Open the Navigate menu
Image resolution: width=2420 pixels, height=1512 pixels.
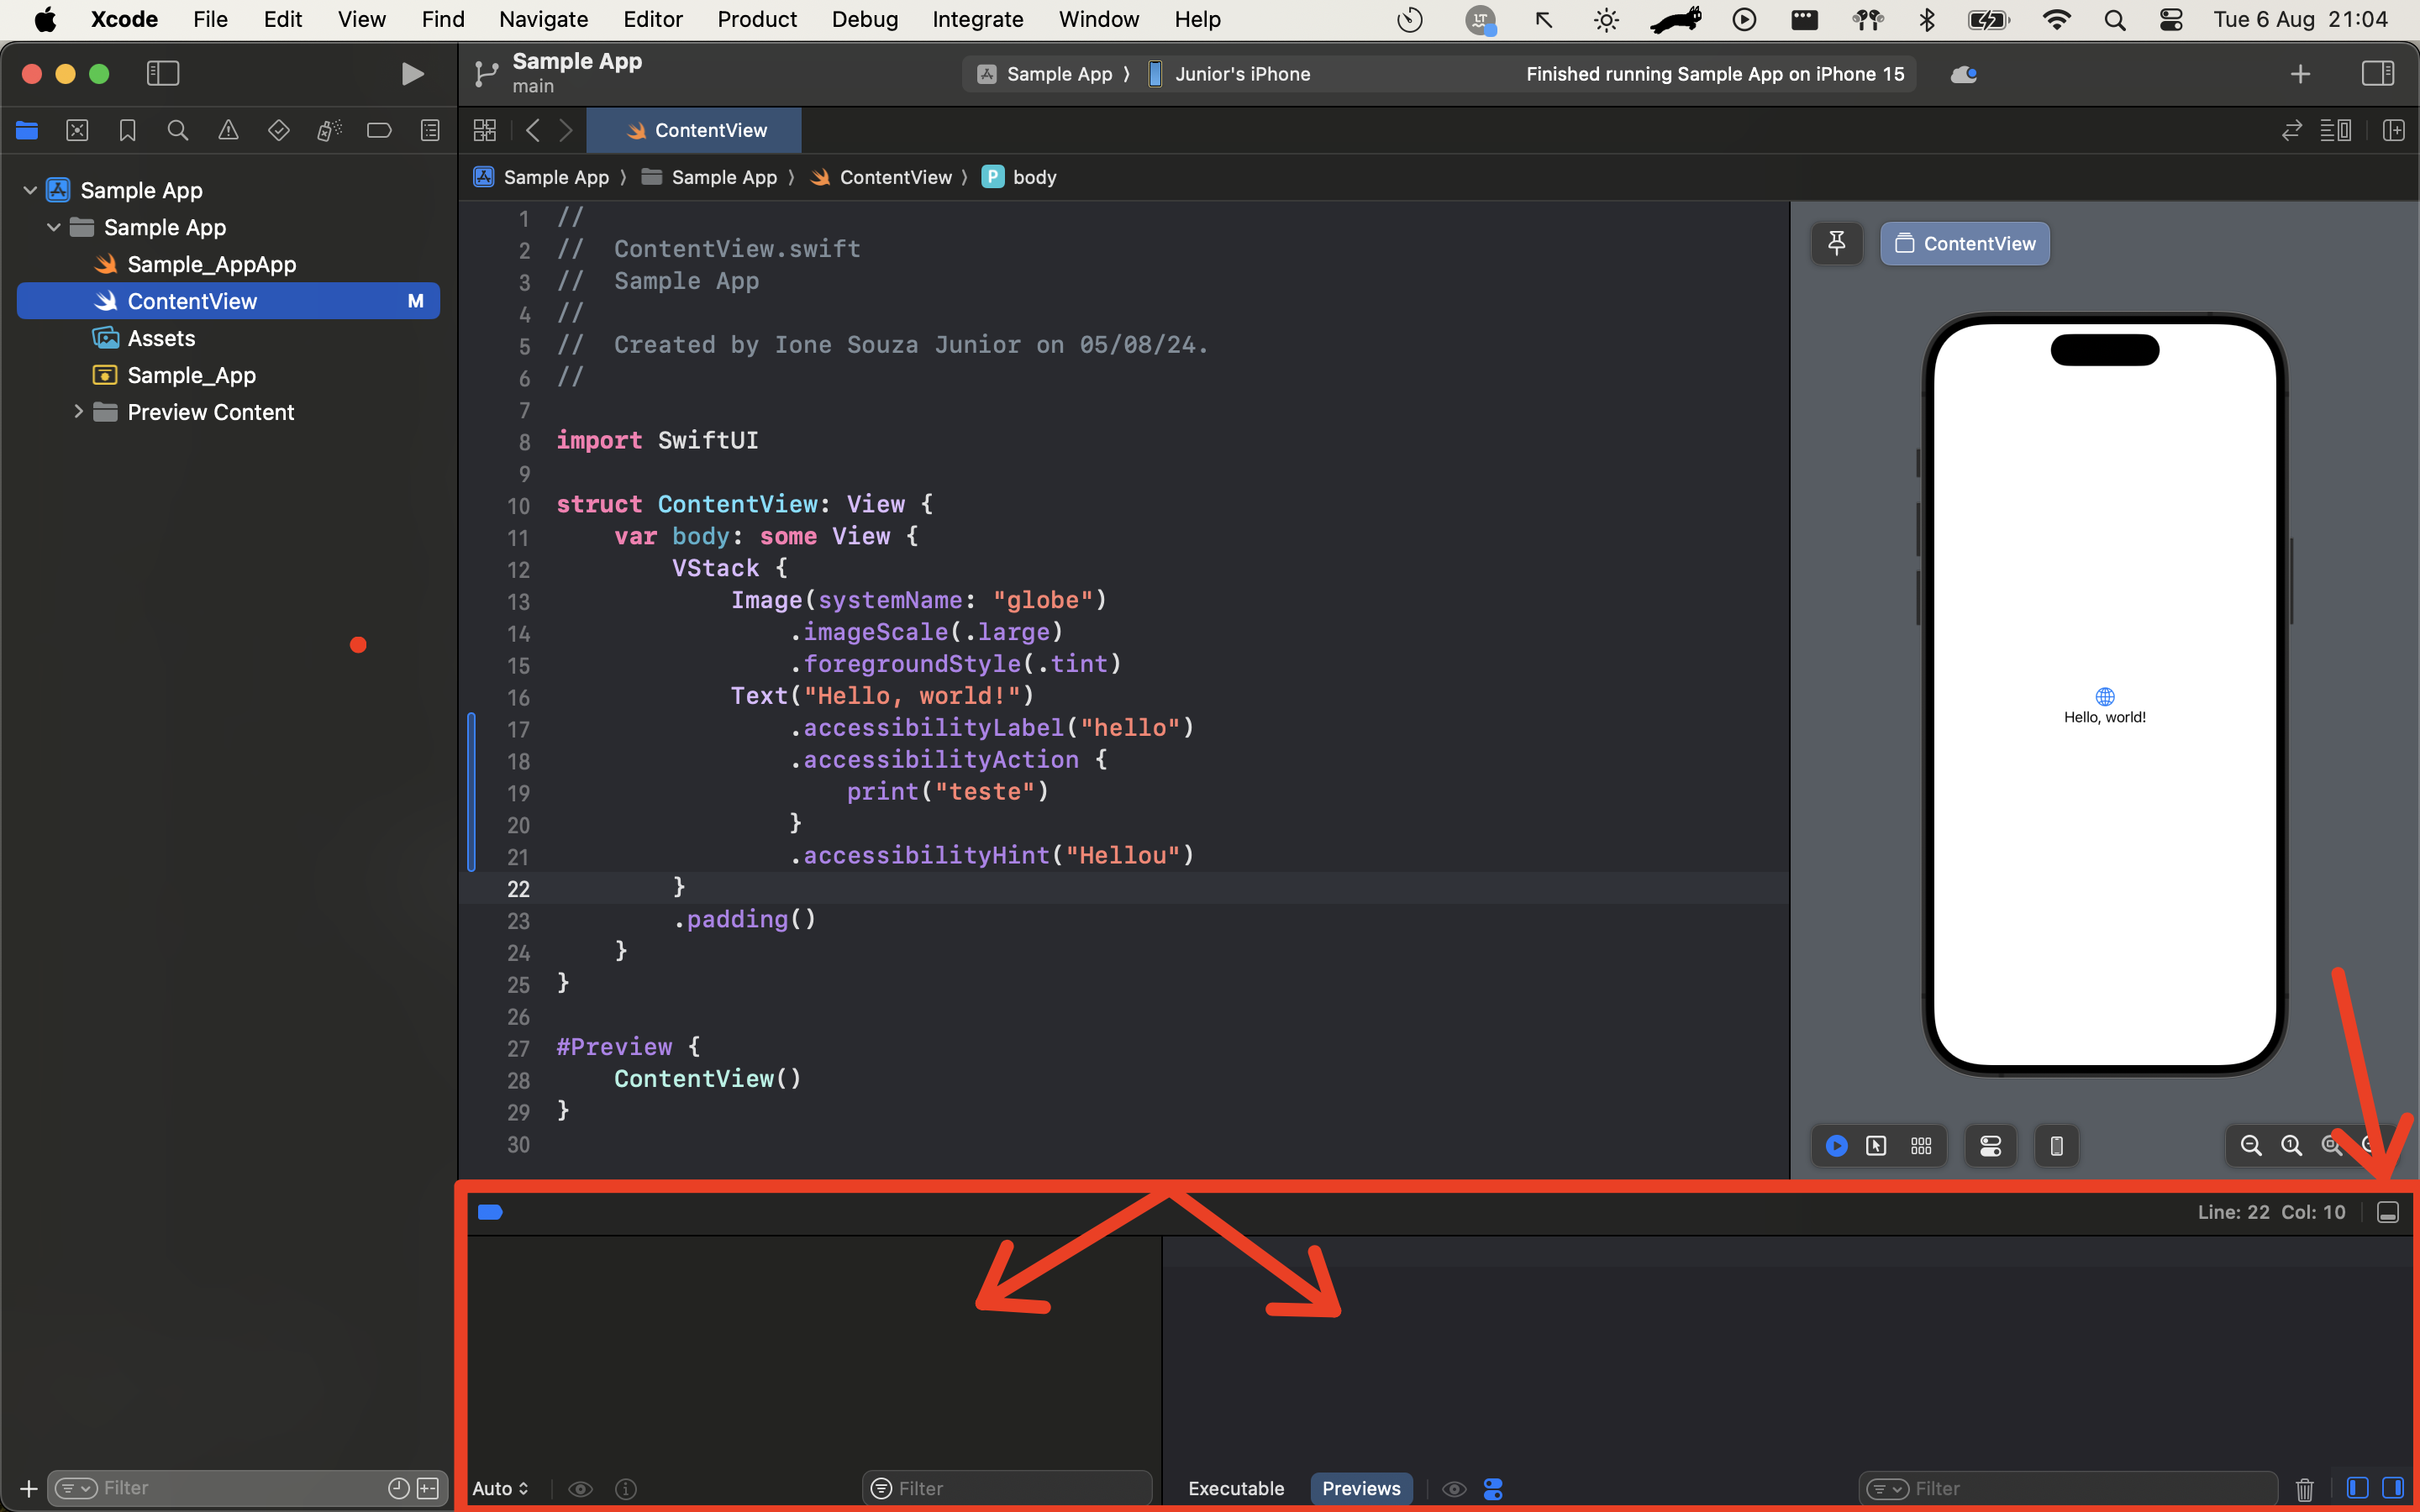click(x=543, y=19)
